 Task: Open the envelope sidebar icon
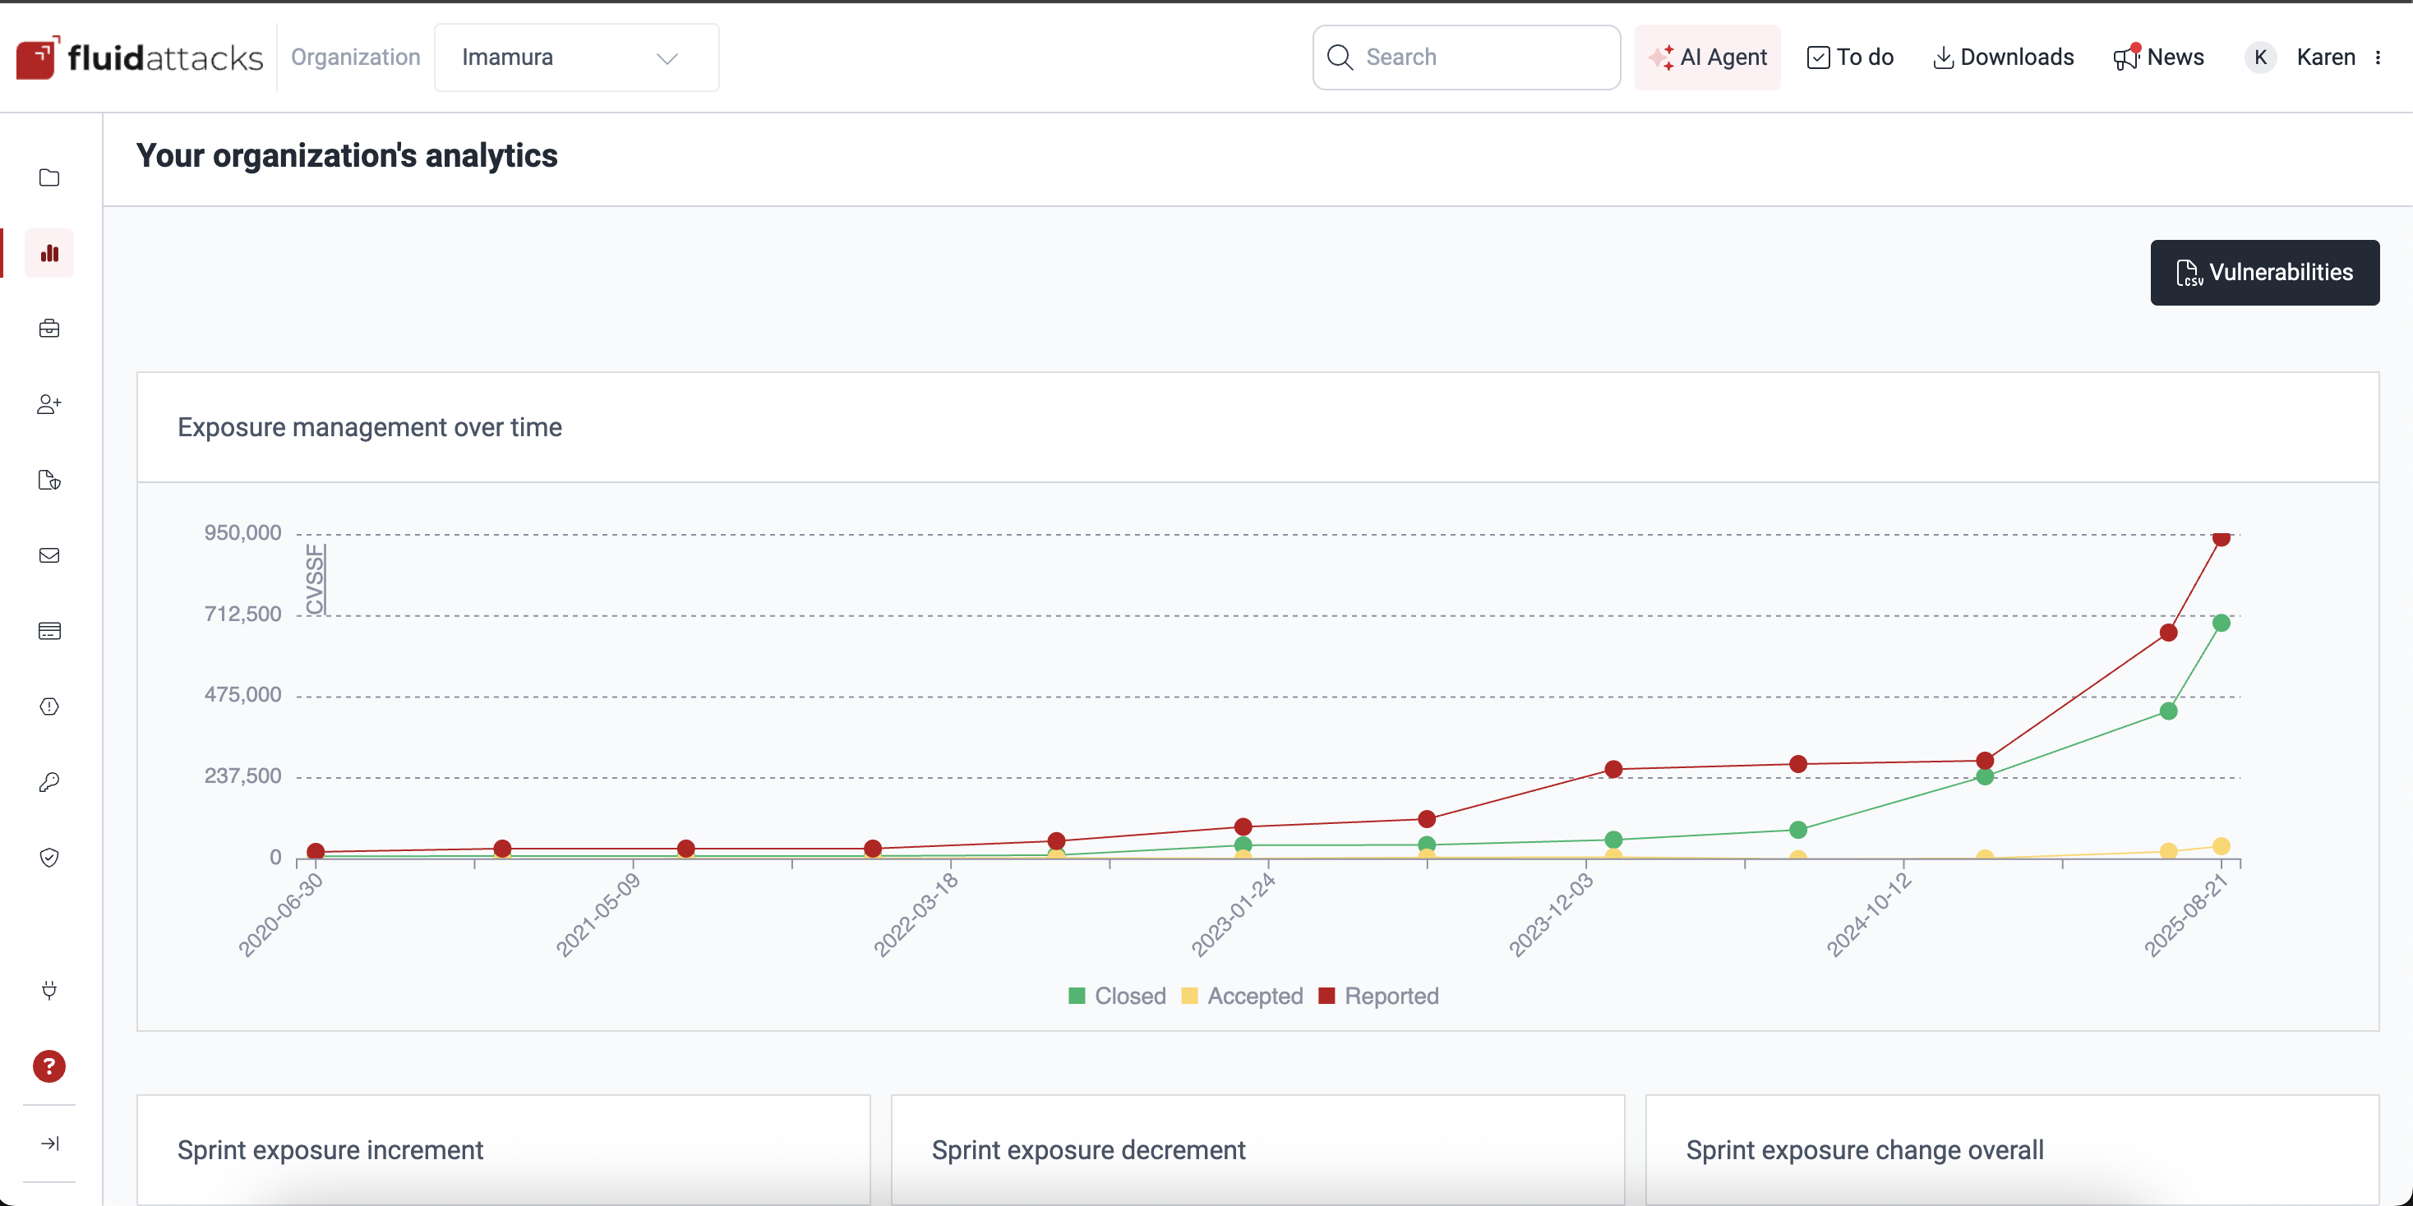click(x=49, y=555)
